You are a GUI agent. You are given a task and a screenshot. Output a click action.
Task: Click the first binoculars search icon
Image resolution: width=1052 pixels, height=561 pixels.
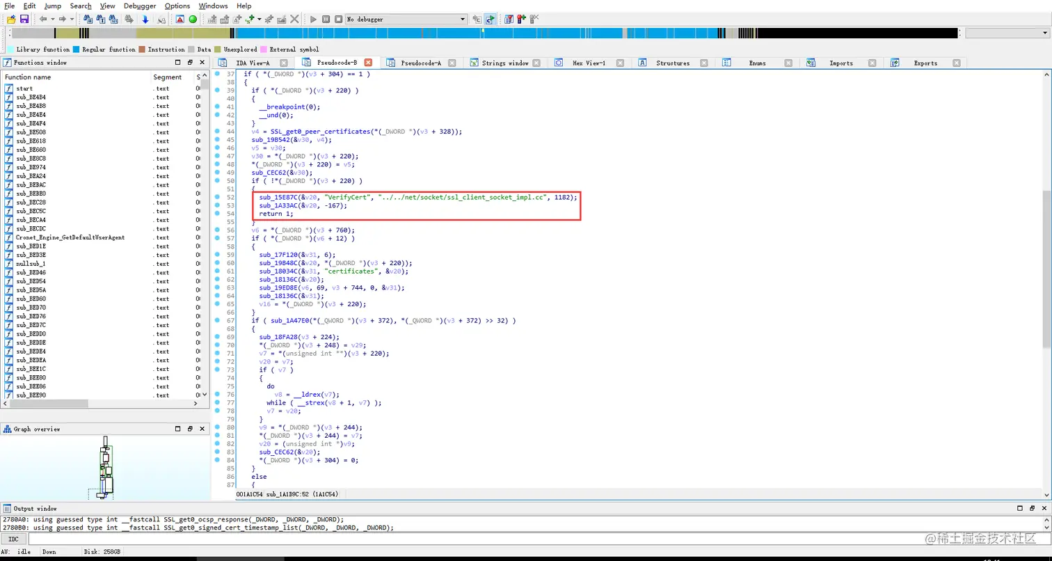(x=88, y=19)
